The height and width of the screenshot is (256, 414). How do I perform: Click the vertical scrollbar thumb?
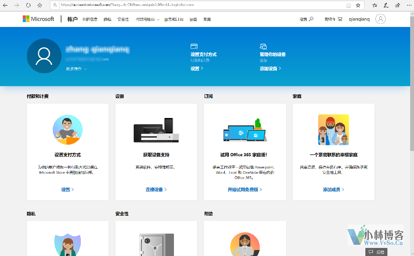pos(412,83)
